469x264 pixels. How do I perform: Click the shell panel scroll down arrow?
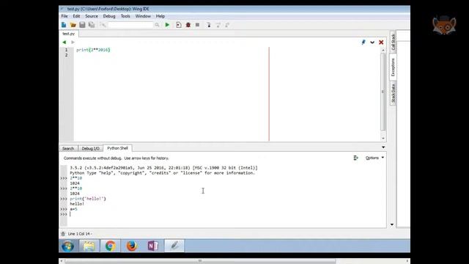point(392,224)
